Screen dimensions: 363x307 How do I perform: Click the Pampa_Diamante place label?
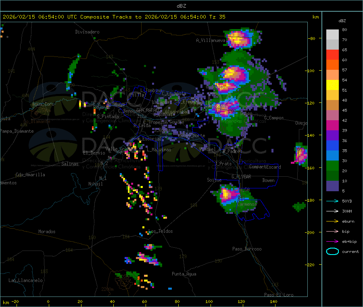pyautogui.click(x=17, y=131)
